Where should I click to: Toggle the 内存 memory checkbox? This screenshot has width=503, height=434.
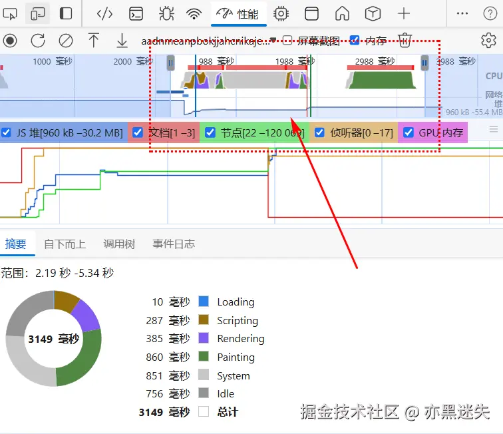(355, 40)
